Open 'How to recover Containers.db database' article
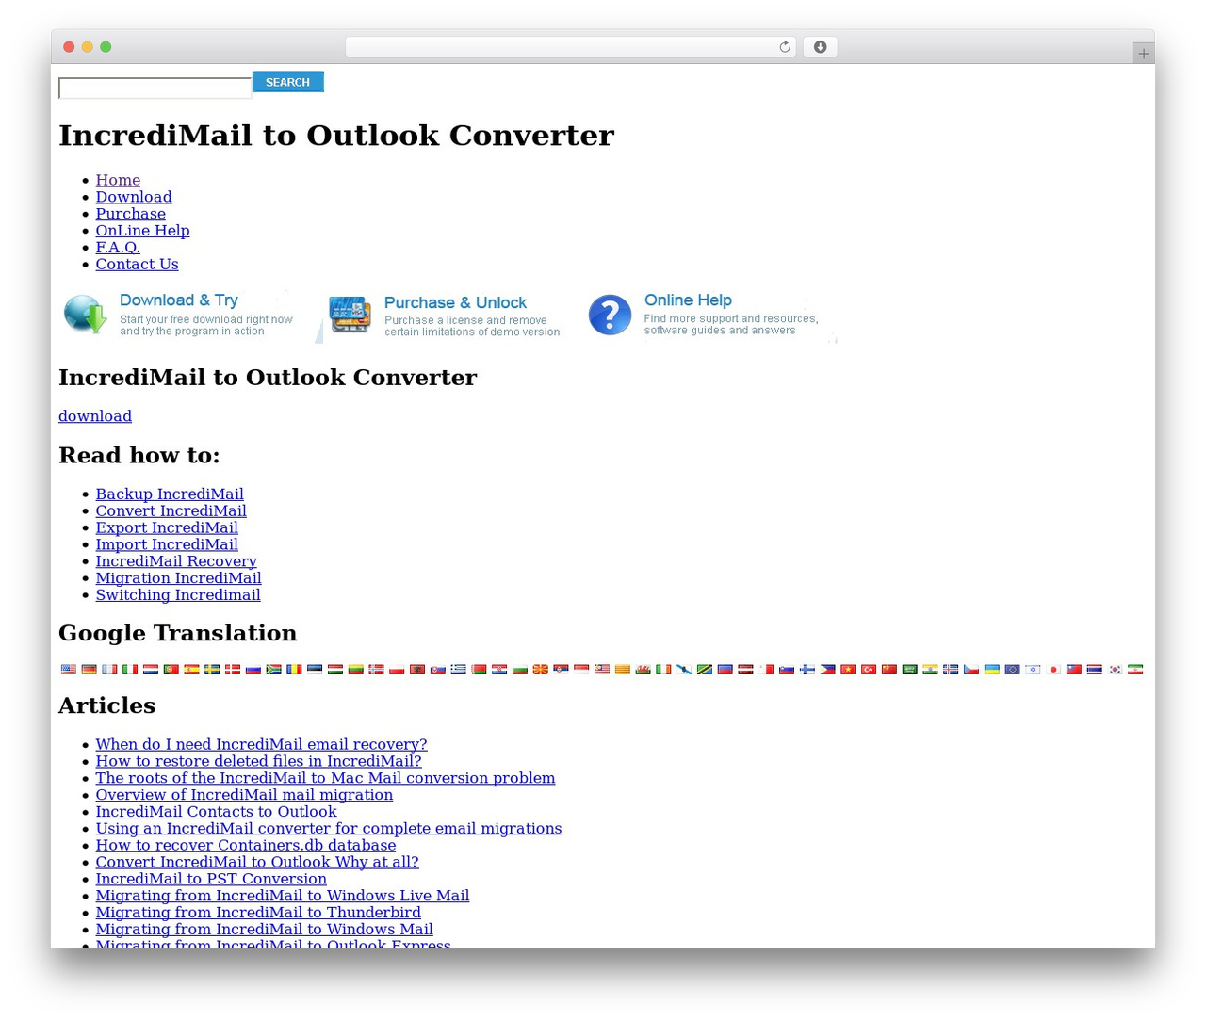Image resolution: width=1206 pixels, height=1021 pixels. pos(246,846)
